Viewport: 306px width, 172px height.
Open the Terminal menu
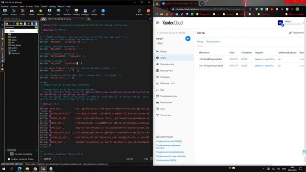pos(5,6)
